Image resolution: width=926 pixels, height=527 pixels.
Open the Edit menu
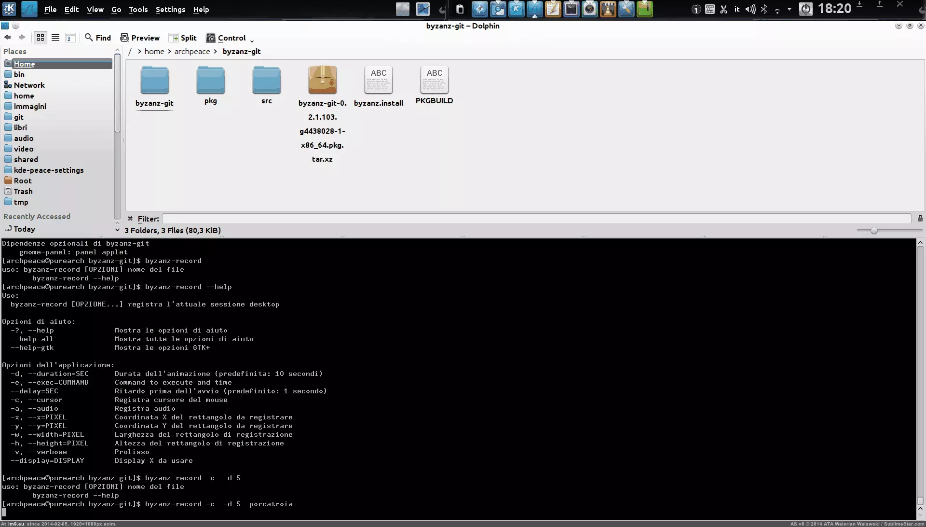click(71, 9)
